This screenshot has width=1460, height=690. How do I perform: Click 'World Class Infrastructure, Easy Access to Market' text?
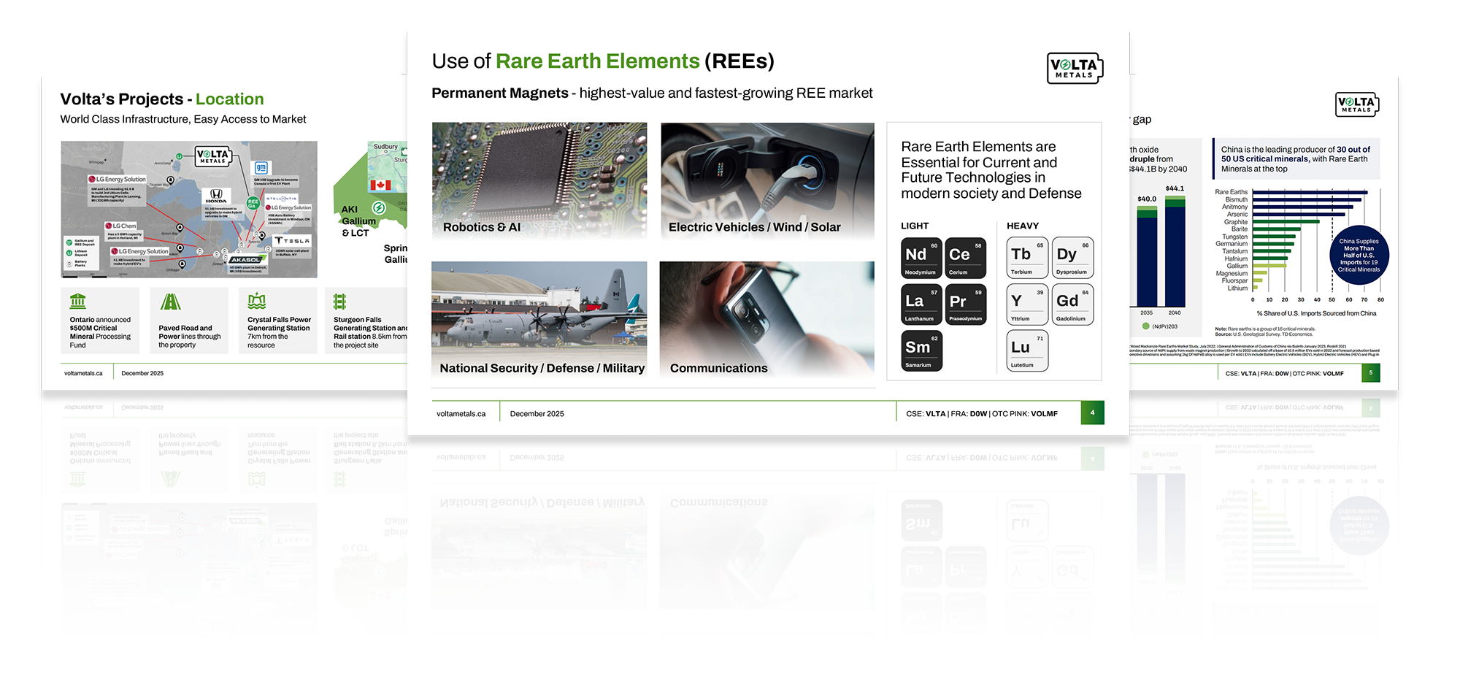183,119
